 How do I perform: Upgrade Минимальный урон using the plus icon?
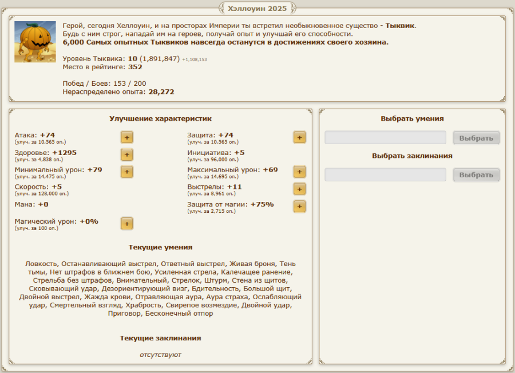[126, 172]
